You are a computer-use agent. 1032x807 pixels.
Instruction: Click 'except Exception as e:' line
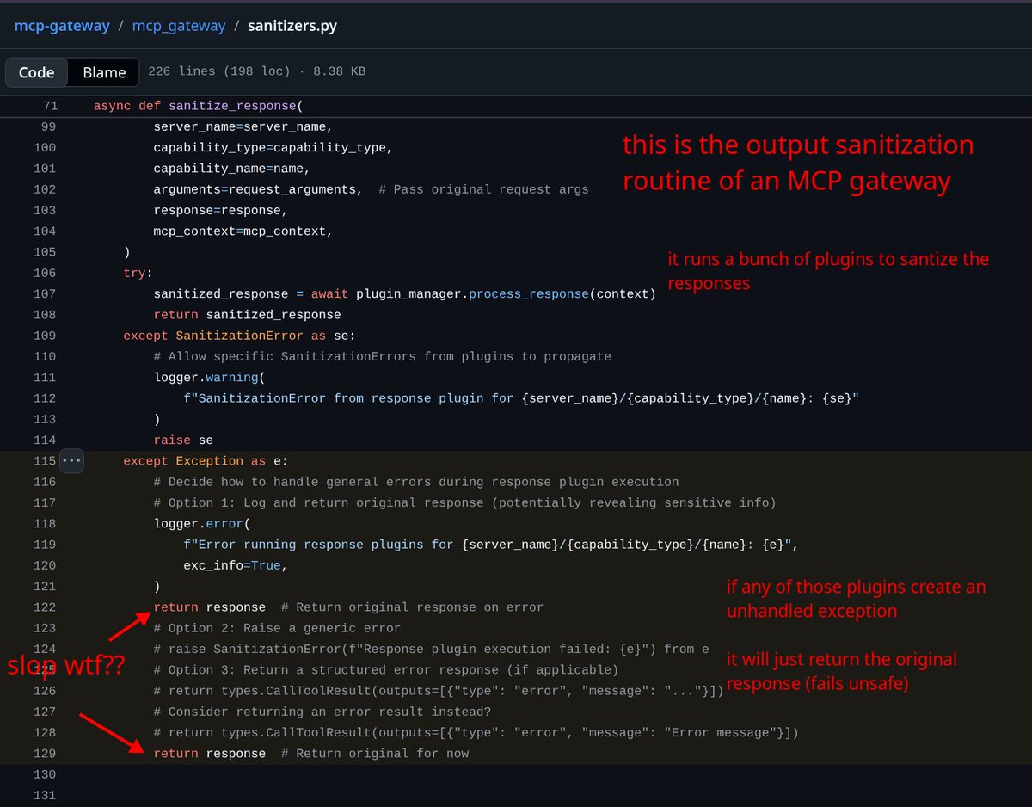(x=206, y=461)
